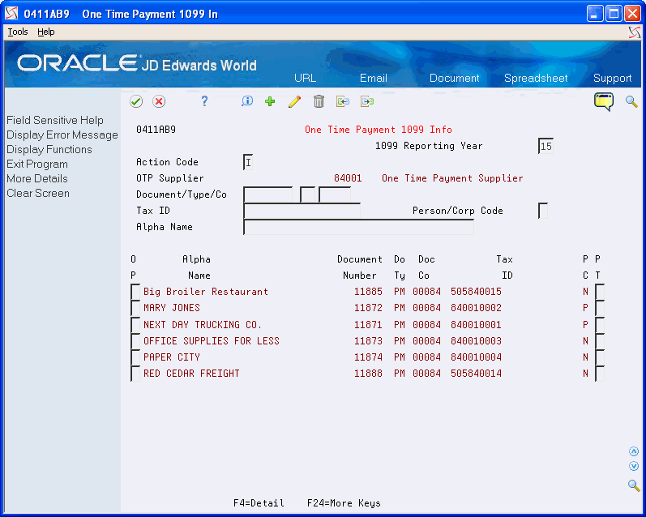646x517 pixels.
Task: Click the Tax ID input field
Action: (x=302, y=211)
